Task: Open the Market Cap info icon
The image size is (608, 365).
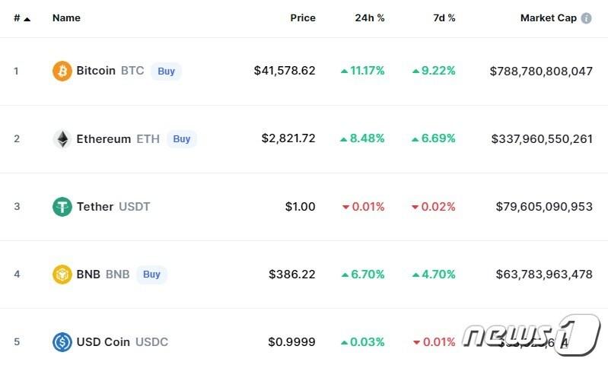Action: click(586, 18)
